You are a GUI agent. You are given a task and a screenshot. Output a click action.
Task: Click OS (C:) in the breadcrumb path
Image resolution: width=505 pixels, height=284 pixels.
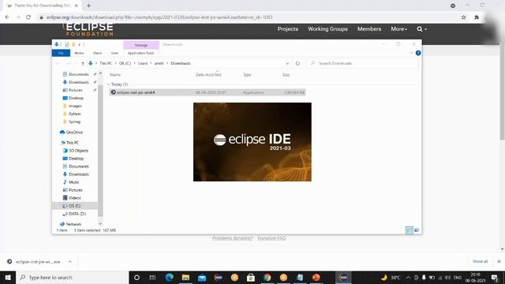pyautogui.click(x=125, y=63)
